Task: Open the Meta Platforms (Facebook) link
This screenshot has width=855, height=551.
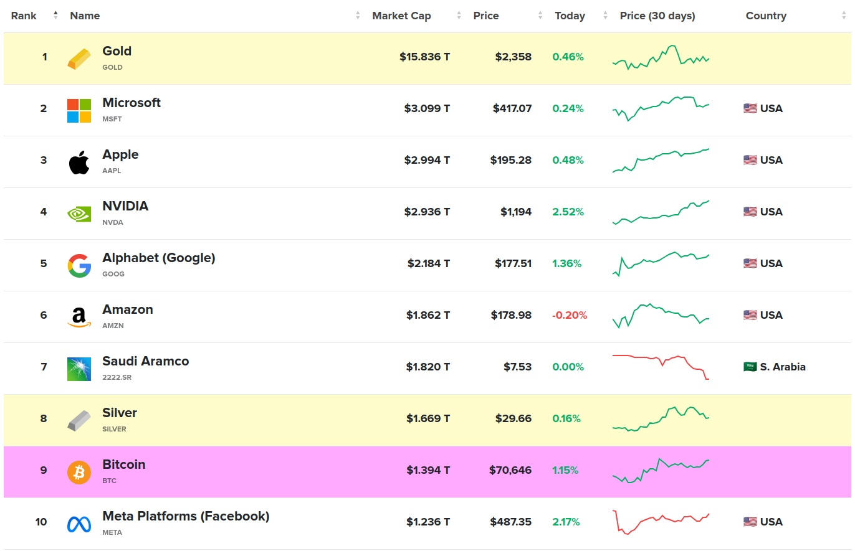Action: coord(186,516)
